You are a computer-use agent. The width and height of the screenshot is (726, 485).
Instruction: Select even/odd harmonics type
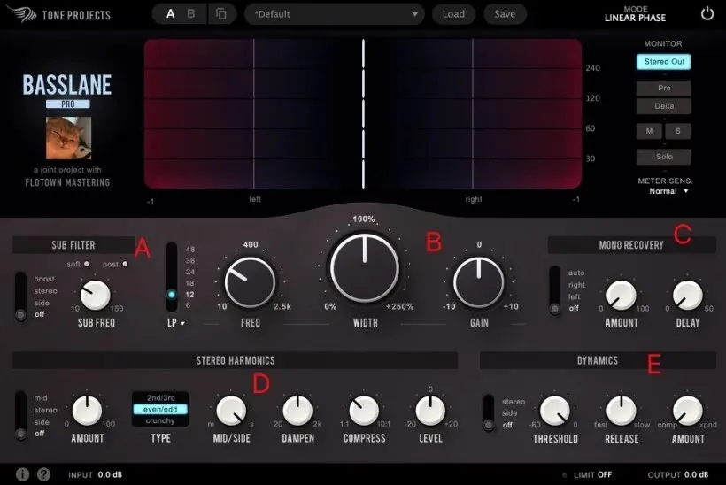pos(160,409)
